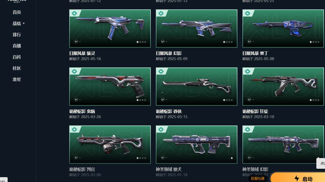
Task: Click the green badge icon on 神圣领域 獠犬 card
Action: (161, 129)
